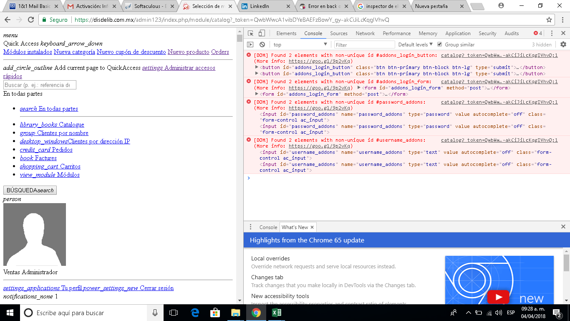Open the console settings gear icon

tap(563, 45)
